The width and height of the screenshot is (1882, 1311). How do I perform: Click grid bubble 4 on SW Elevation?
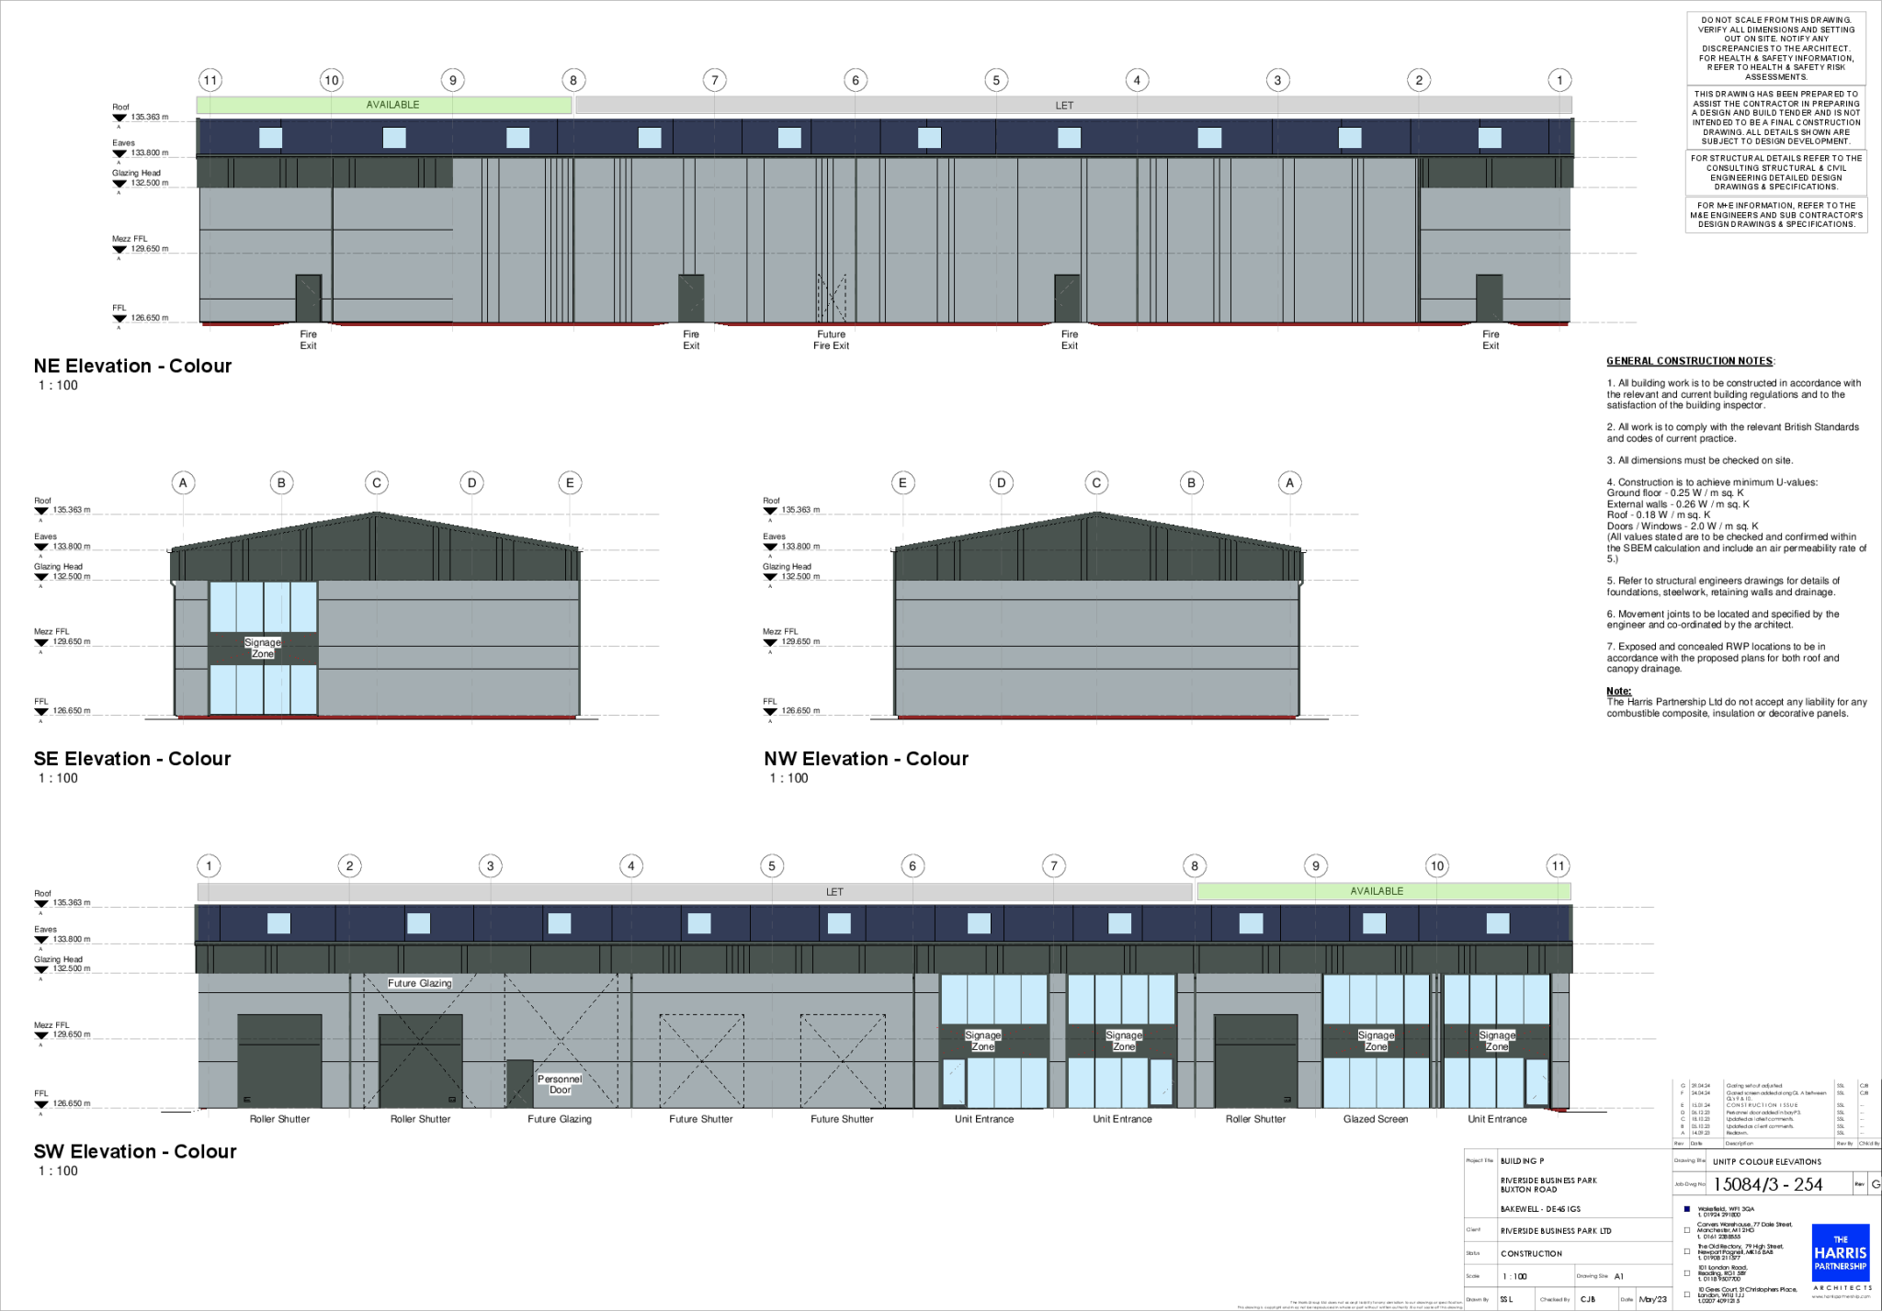[631, 865]
